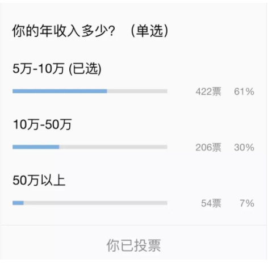Click the (已选) selected marker text
Viewport: 268px width, 263px height.
[x=85, y=69]
